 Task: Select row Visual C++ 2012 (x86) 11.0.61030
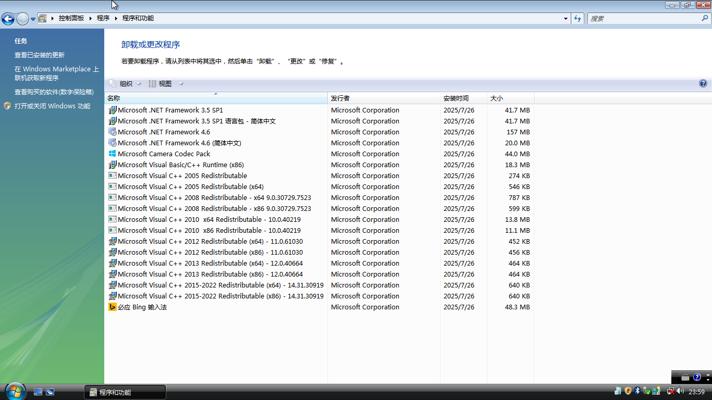[320, 253]
